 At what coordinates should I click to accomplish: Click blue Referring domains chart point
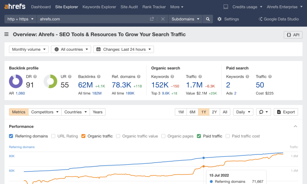tap(204, 158)
